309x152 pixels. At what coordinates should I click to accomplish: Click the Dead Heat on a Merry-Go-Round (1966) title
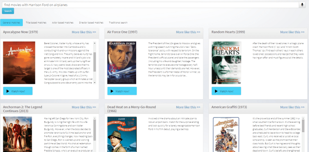click(x=131, y=109)
